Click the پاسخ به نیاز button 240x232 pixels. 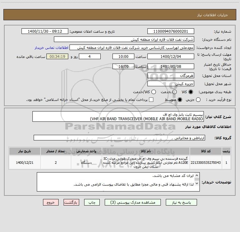point(181,202)
